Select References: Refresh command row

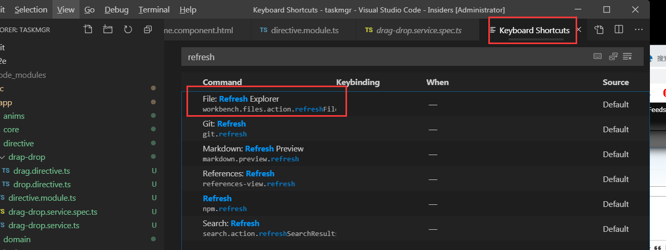click(x=416, y=179)
